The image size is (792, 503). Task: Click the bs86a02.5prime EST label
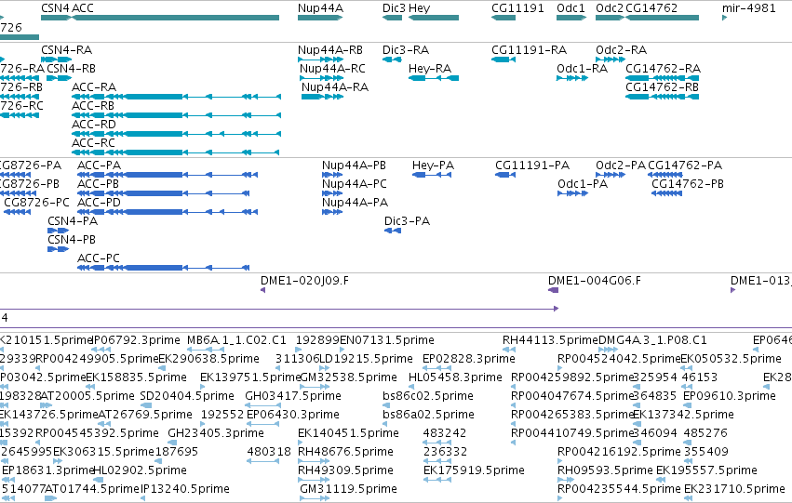click(428, 415)
